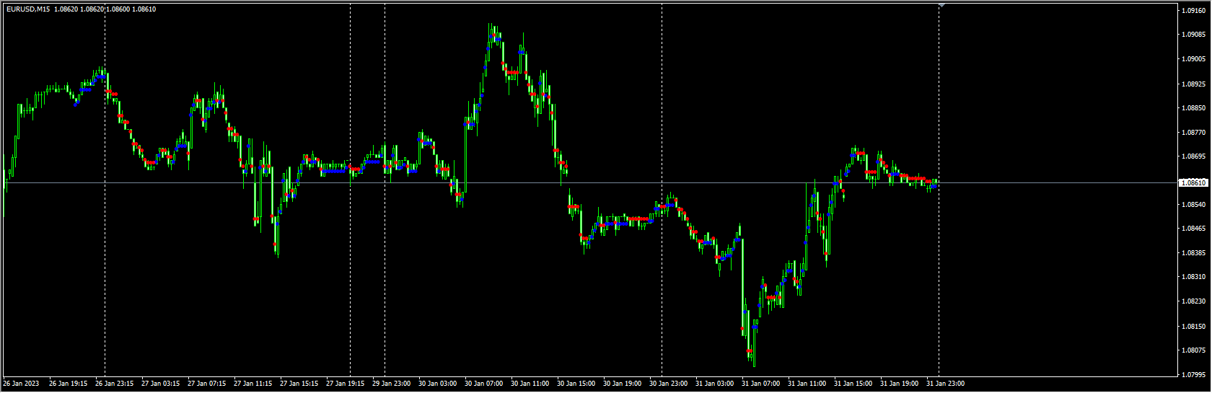
Task: Click time axis label 27 Jan 07:15
Action: click(206, 384)
